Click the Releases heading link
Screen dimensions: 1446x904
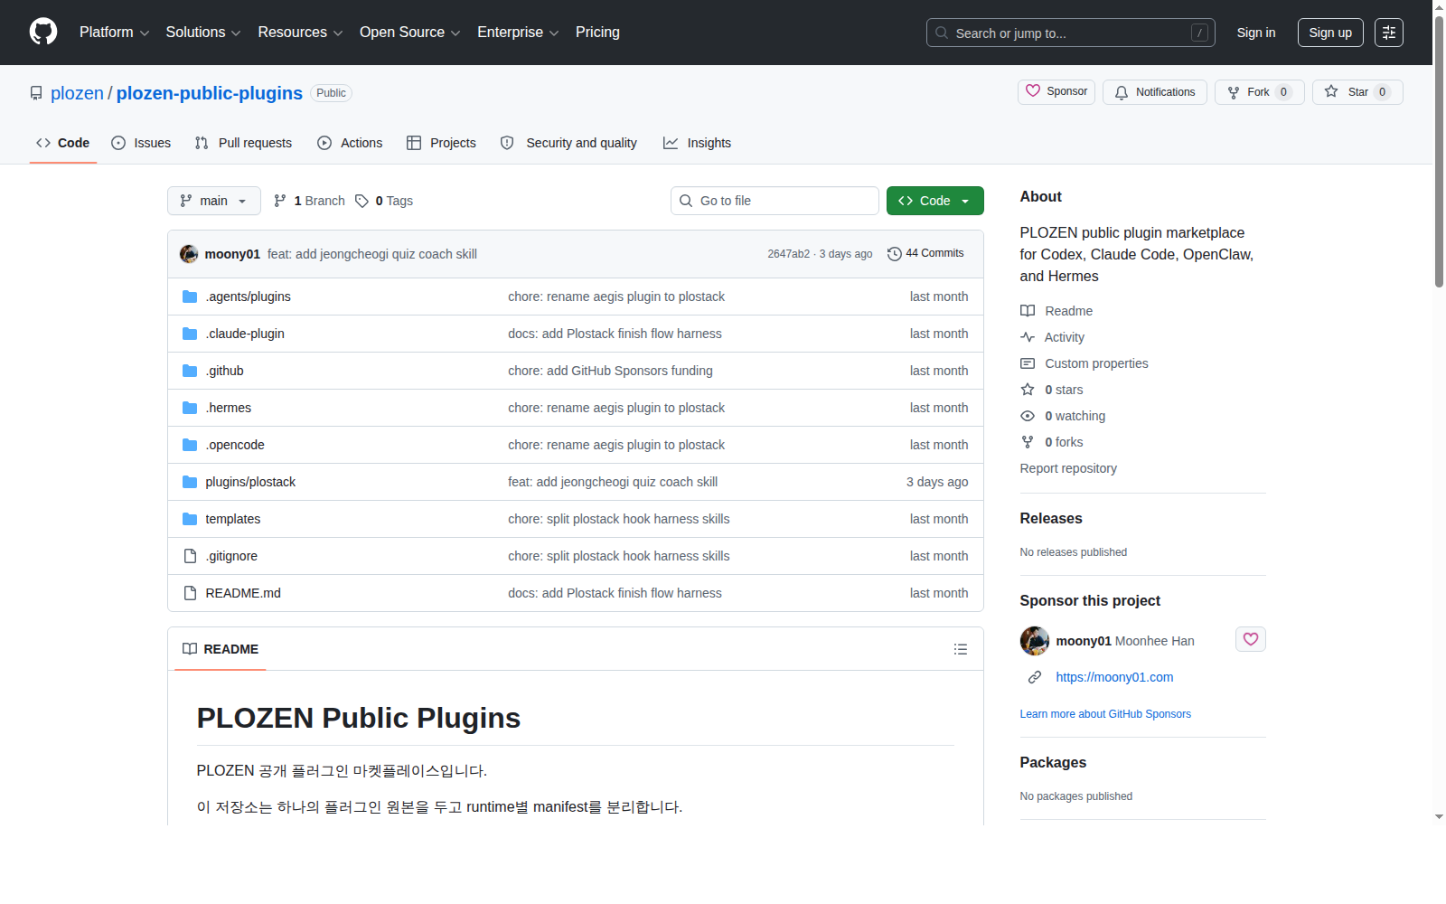pos(1051,518)
